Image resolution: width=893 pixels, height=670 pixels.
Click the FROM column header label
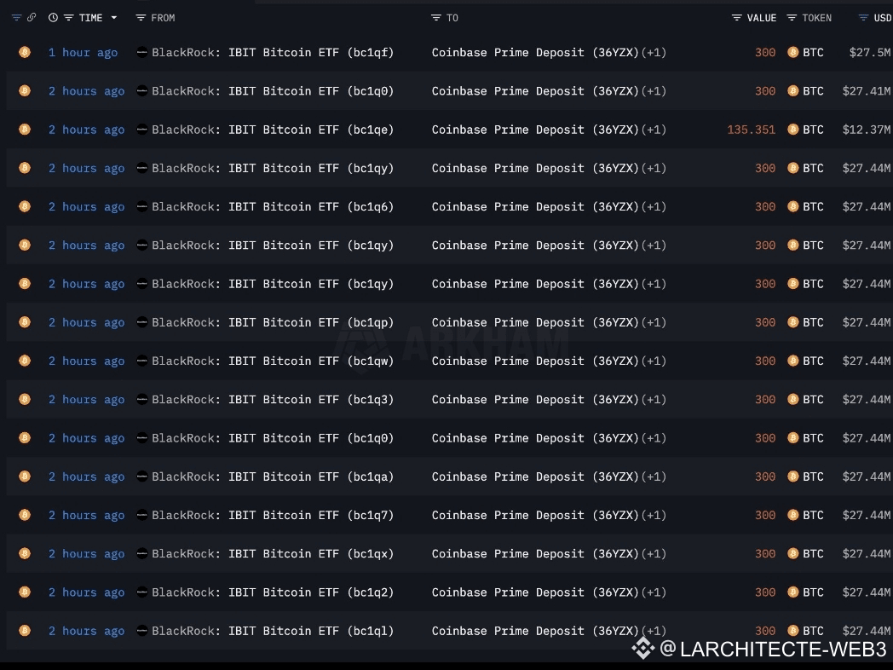pos(163,18)
